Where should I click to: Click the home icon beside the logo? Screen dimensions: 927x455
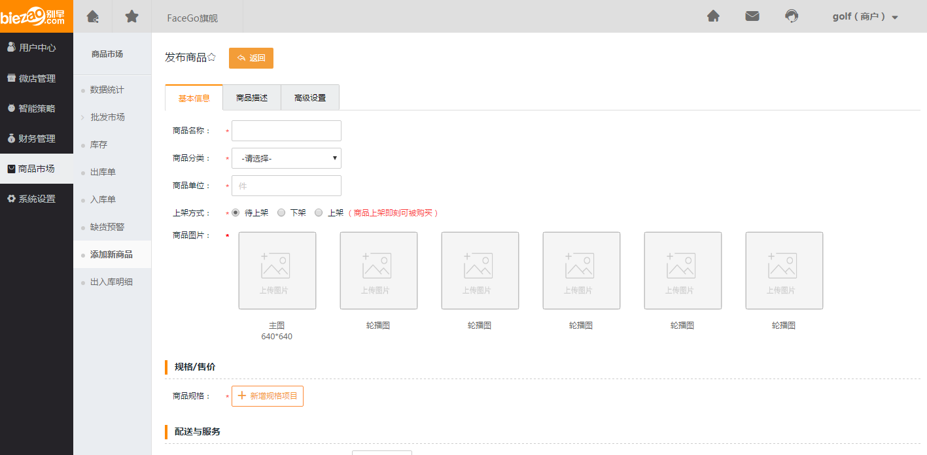point(93,16)
